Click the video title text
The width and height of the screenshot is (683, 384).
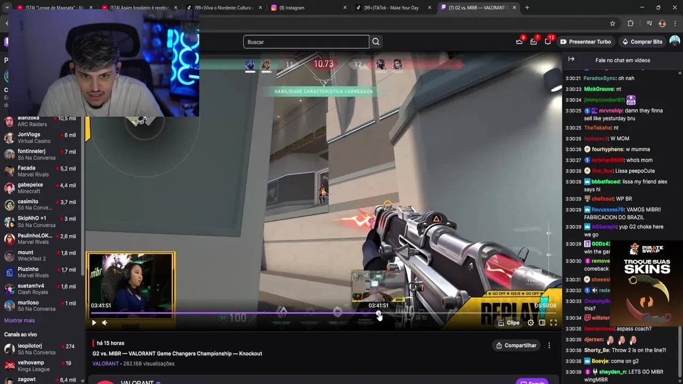click(x=177, y=354)
